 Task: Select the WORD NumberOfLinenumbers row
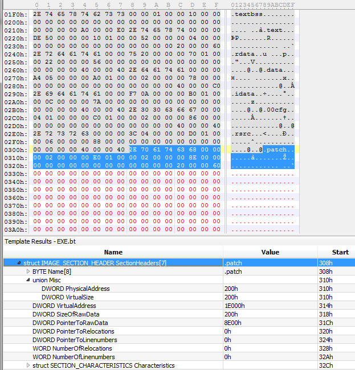[179, 357]
